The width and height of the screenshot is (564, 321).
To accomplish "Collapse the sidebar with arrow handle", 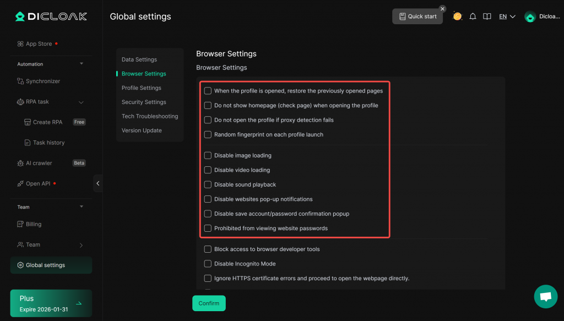I will point(98,183).
